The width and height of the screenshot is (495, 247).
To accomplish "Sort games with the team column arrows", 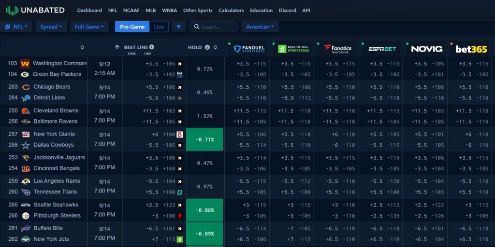I will [x=82, y=47].
